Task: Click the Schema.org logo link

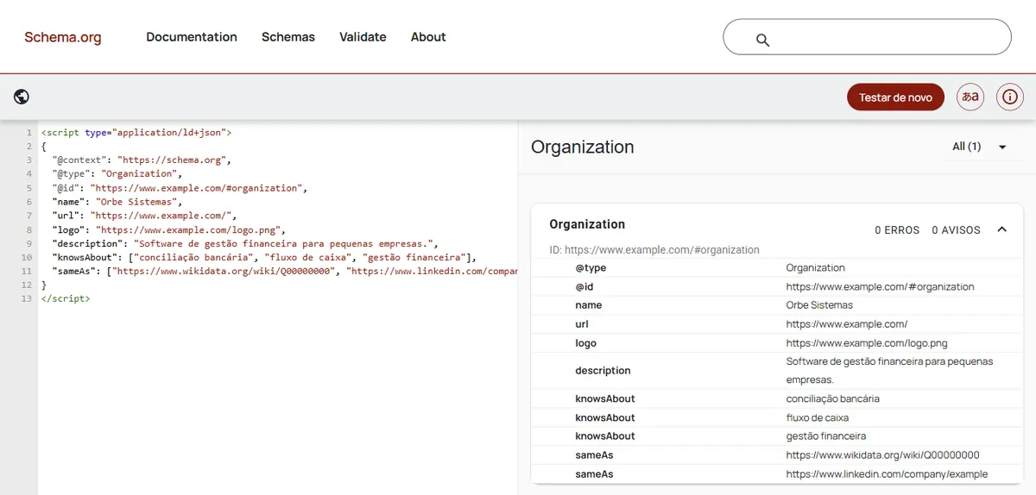Action: pos(63,37)
